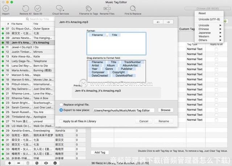This screenshot has height=166, width=232.
Task: Open the Find & Replace tool
Action: coord(133,8)
